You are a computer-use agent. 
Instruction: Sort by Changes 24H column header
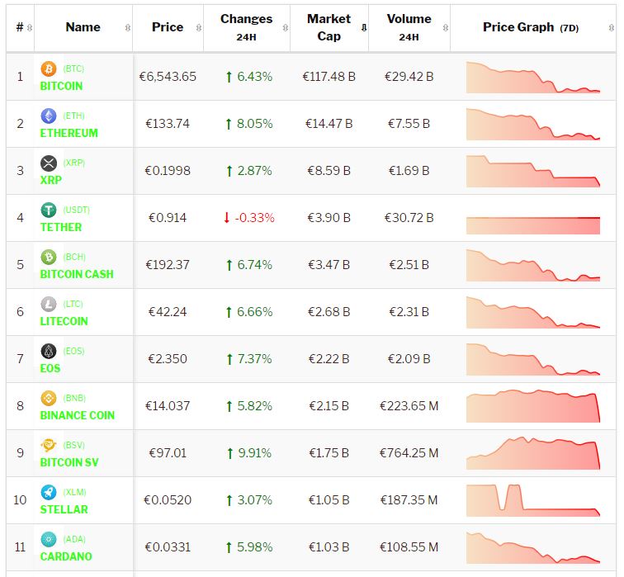point(246,27)
